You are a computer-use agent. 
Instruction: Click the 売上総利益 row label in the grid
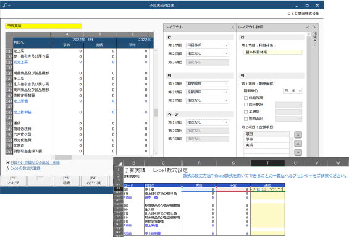click(x=22, y=113)
